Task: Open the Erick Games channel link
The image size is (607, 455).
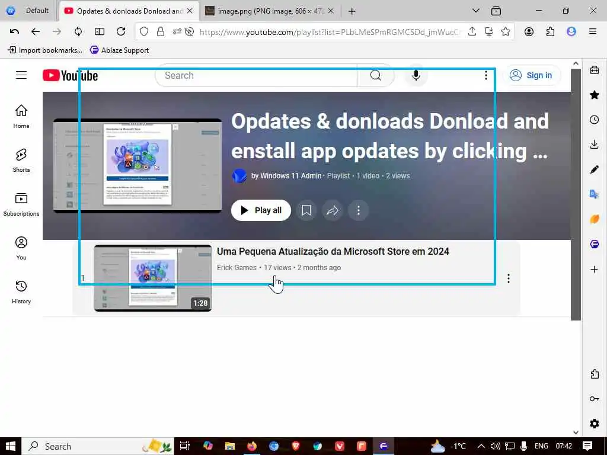Action: 237,267
